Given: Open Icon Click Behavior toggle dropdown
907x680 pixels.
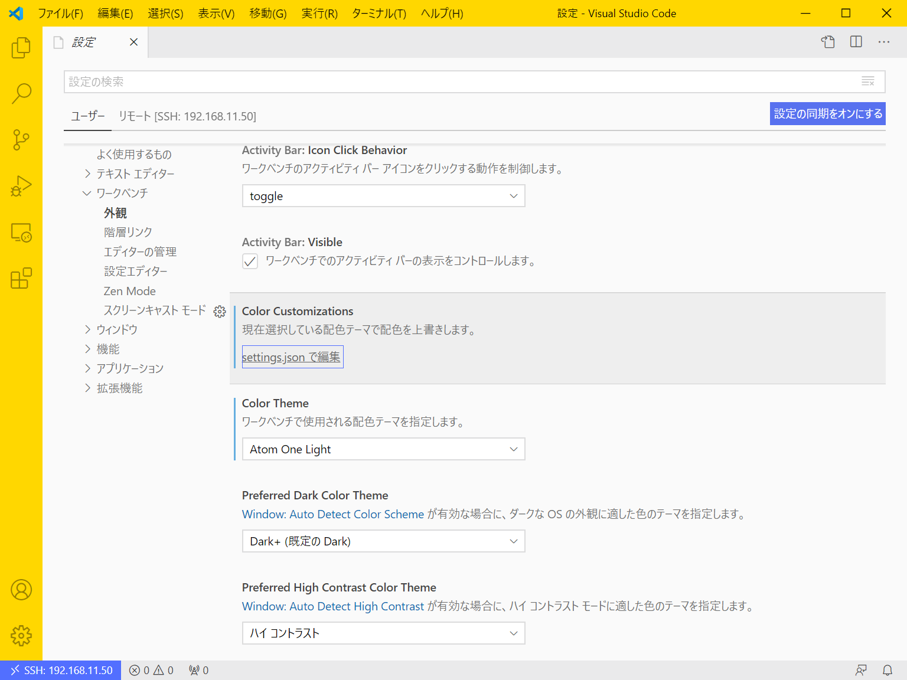Looking at the screenshot, I should click(x=384, y=196).
